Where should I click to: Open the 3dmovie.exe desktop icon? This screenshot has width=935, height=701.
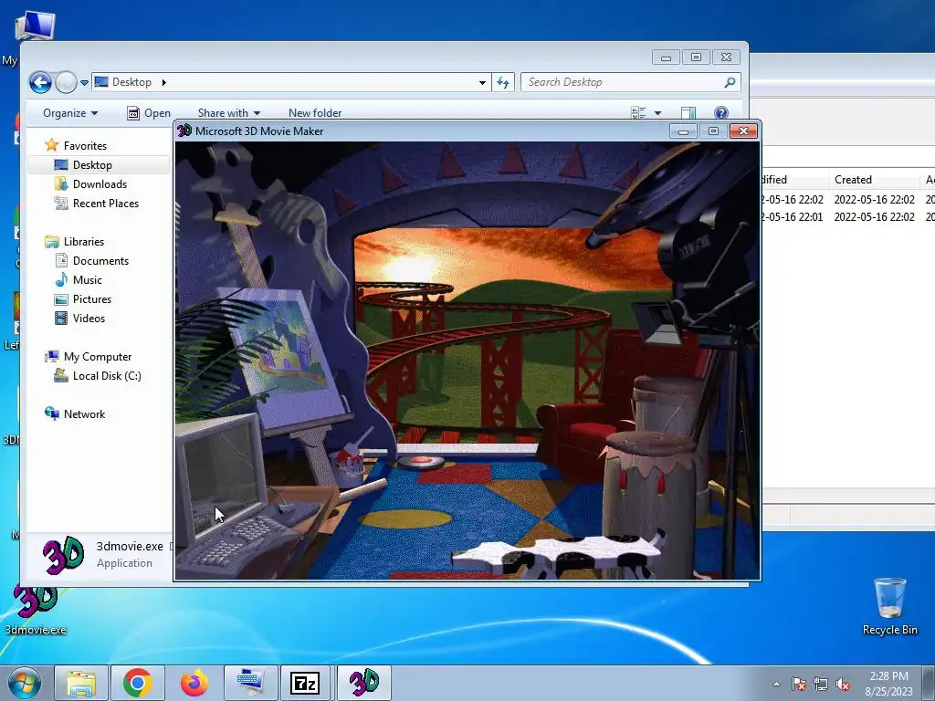tap(36, 608)
